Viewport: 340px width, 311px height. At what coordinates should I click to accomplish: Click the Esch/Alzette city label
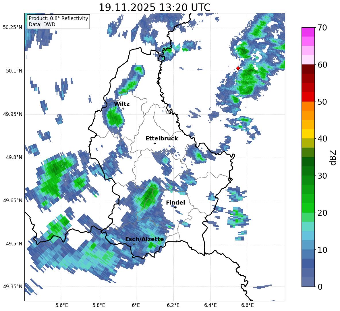tap(144, 239)
